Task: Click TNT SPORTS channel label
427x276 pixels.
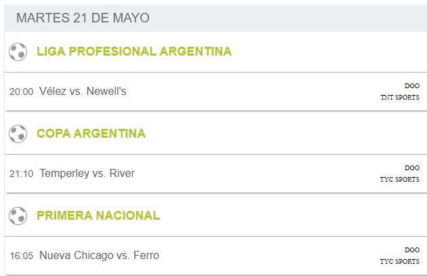Action: tap(400, 97)
